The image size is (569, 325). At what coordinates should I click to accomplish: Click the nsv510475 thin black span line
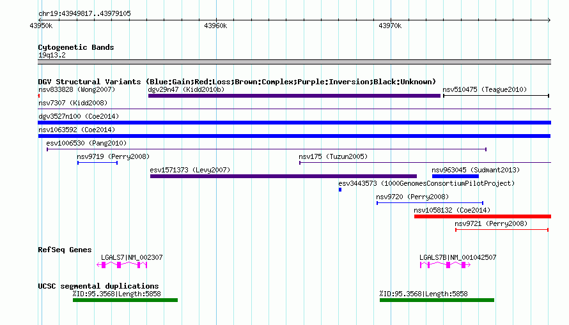point(496,96)
